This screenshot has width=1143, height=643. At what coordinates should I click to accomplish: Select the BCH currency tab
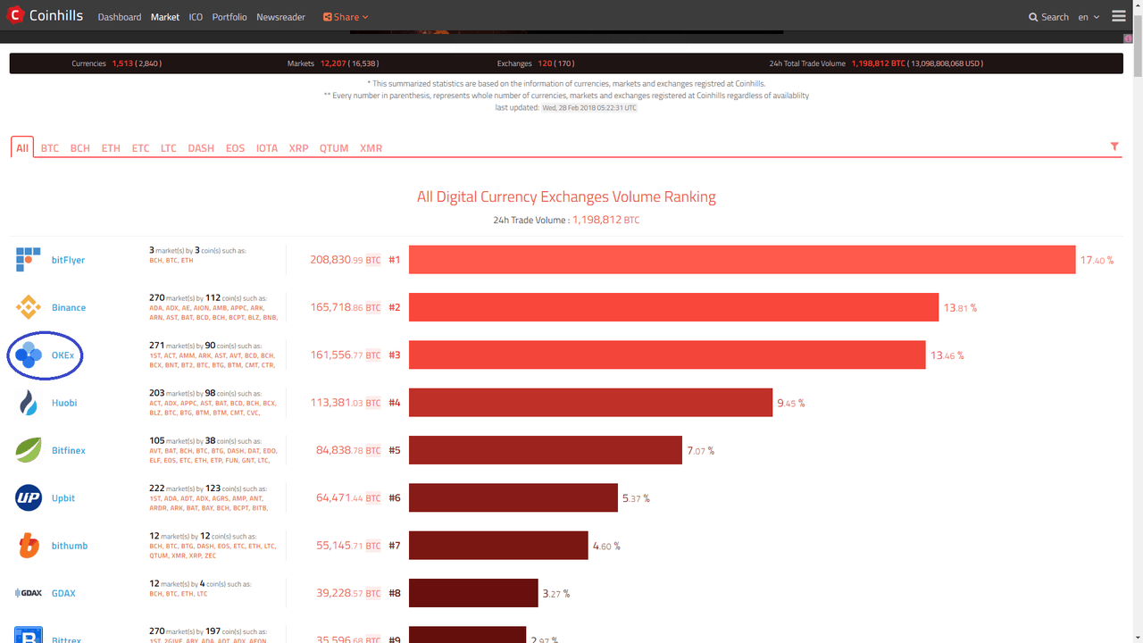pyautogui.click(x=80, y=148)
